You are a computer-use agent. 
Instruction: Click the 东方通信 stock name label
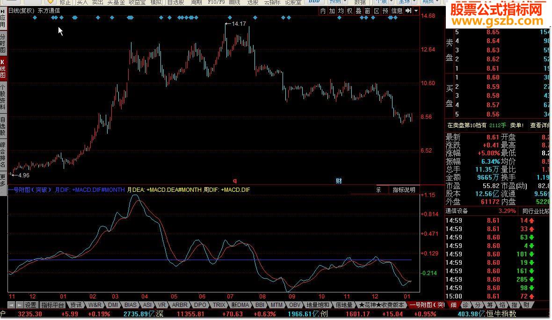click(49, 11)
